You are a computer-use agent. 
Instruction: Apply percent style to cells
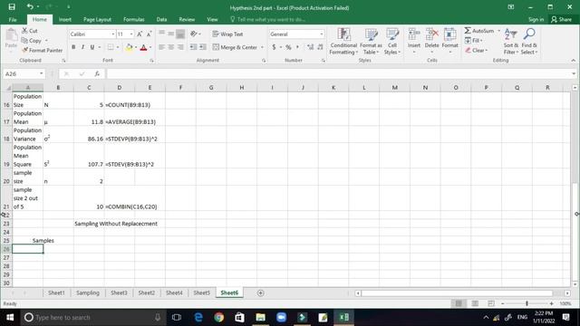click(x=288, y=47)
